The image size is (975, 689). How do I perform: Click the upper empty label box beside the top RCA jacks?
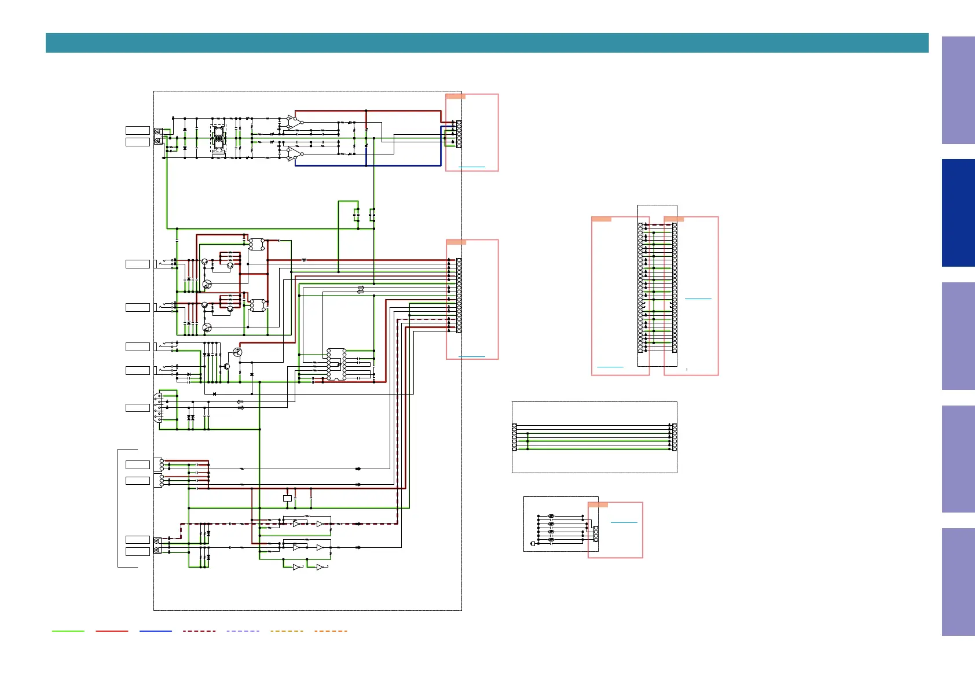tap(138, 130)
